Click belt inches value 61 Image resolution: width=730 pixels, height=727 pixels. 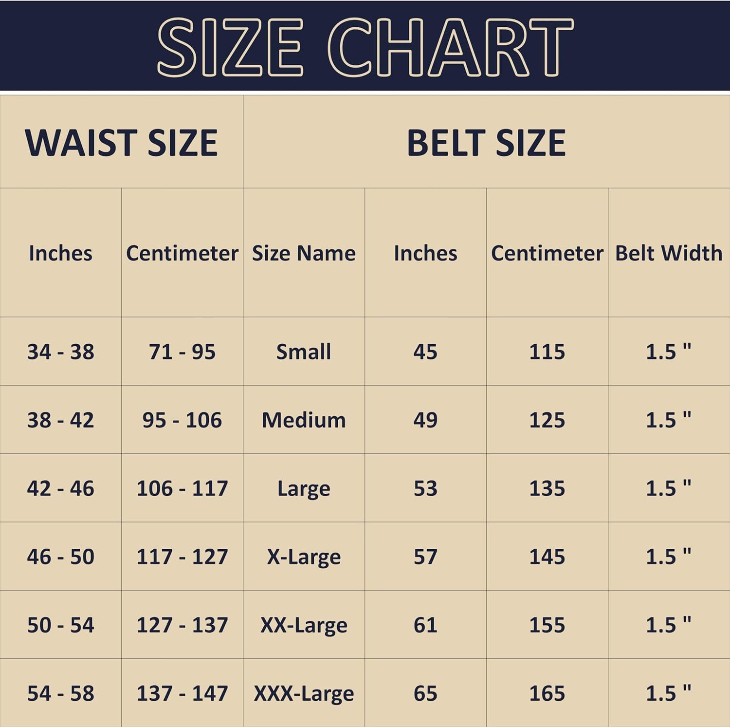point(425,624)
